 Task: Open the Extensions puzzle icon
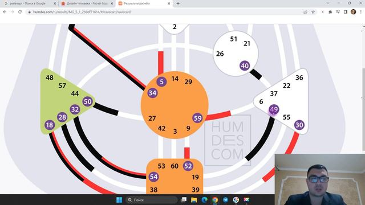[330, 12]
